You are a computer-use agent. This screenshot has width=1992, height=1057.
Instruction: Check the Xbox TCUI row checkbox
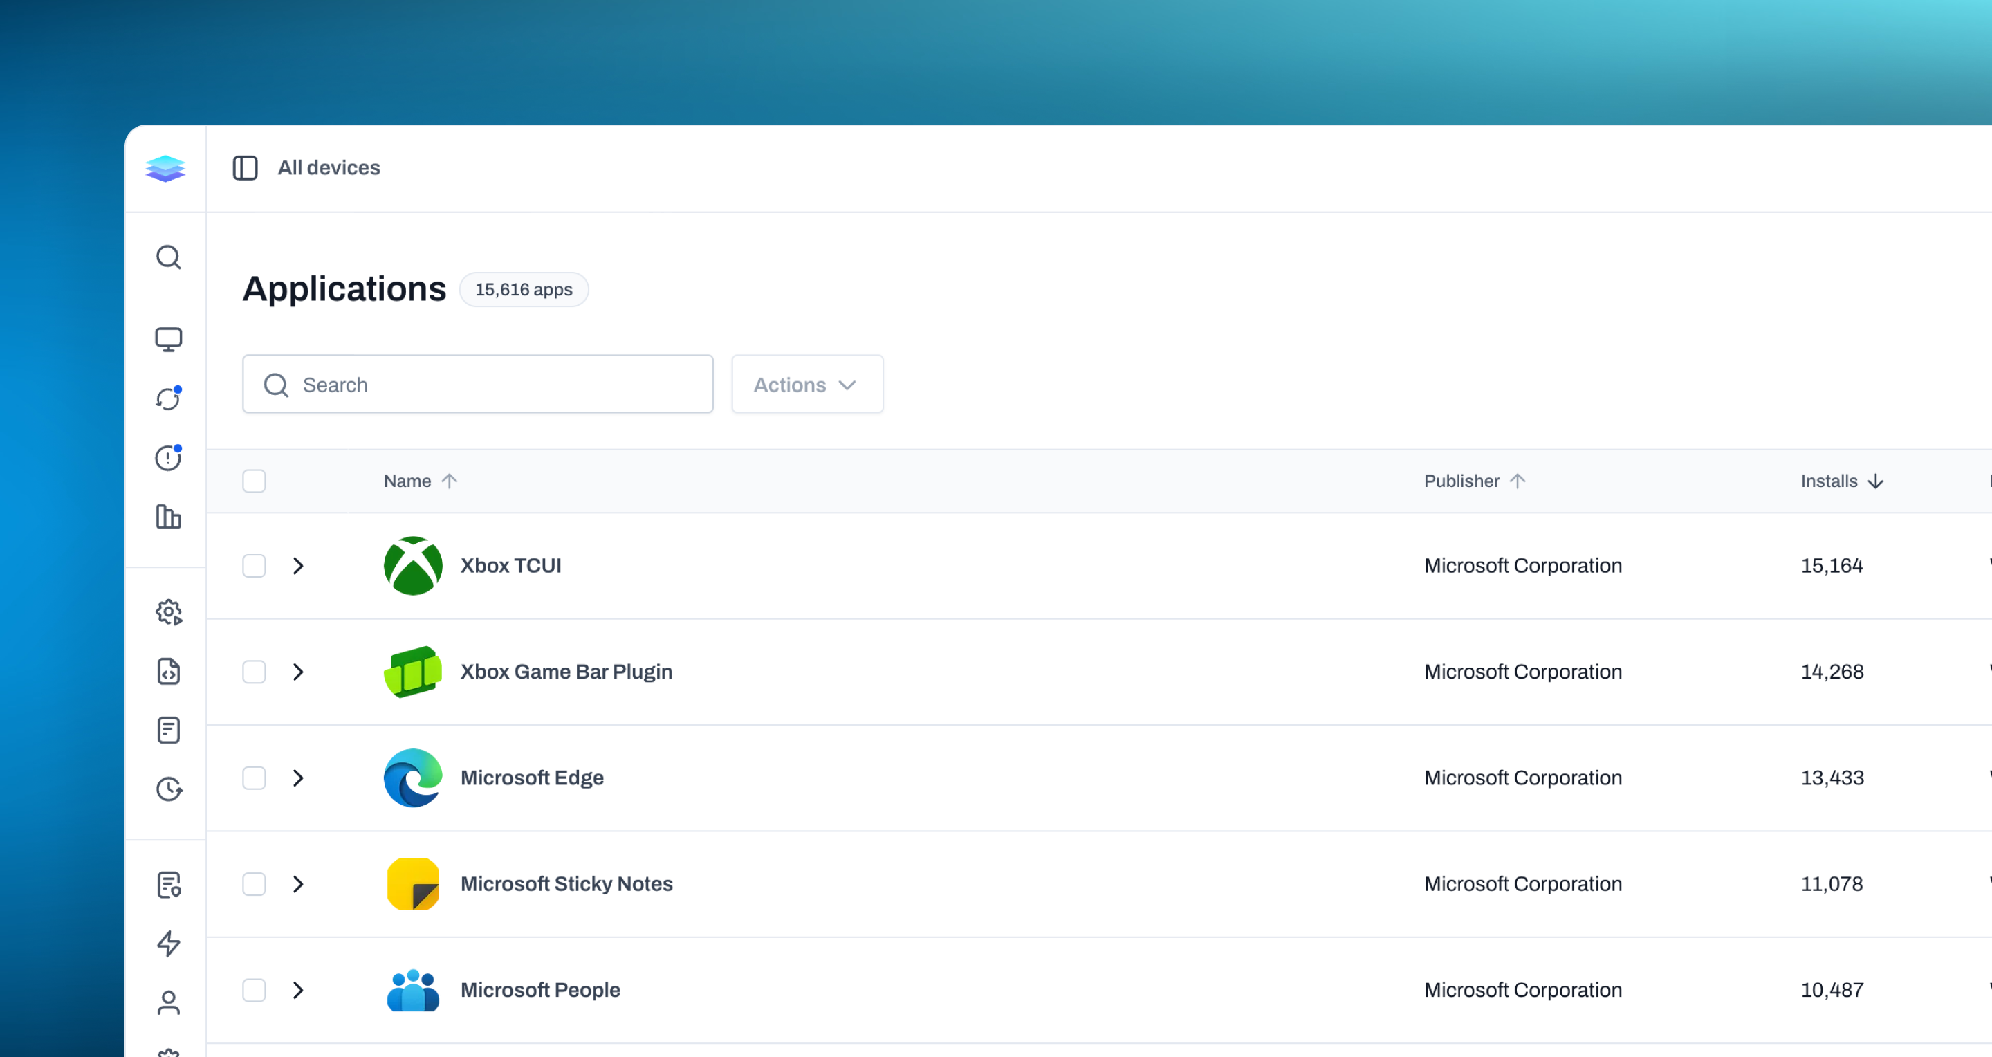coord(254,566)
